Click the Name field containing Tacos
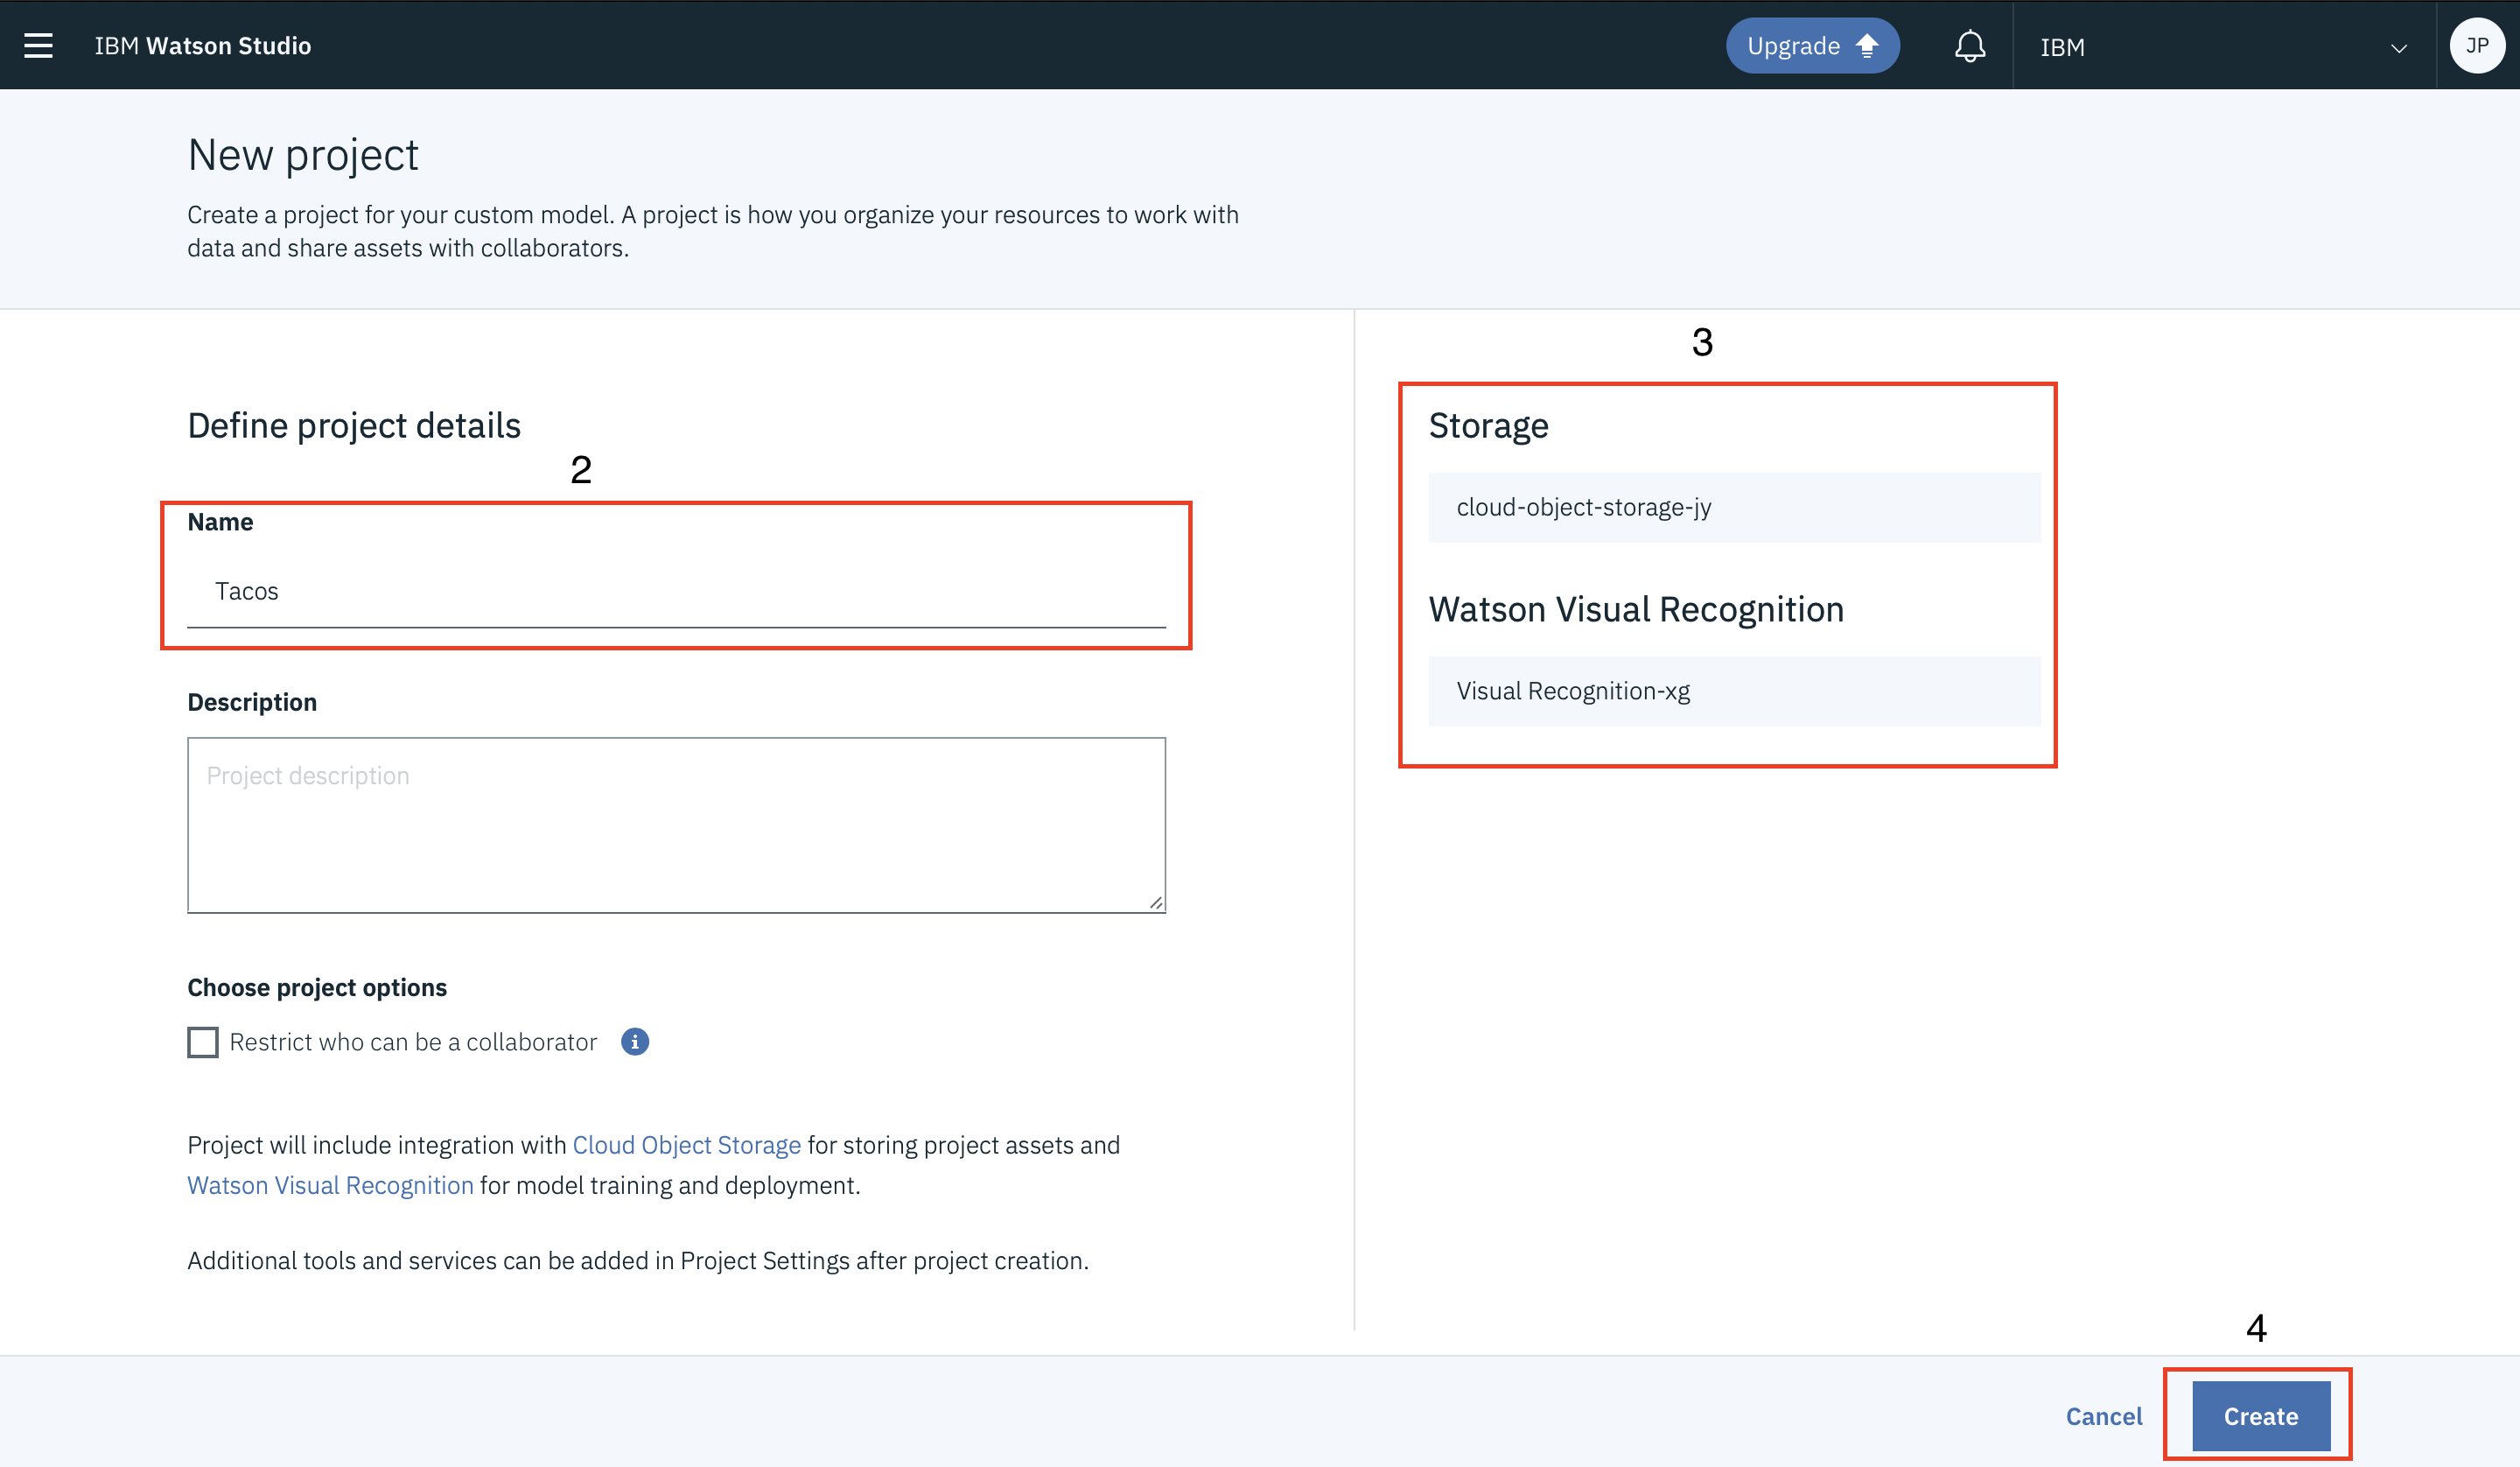2520x1467 pixels. tap(676, 592)
